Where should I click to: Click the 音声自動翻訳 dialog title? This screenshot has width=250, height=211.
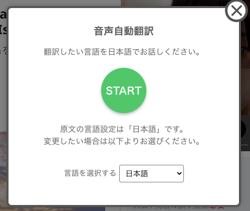click(124, 31)
